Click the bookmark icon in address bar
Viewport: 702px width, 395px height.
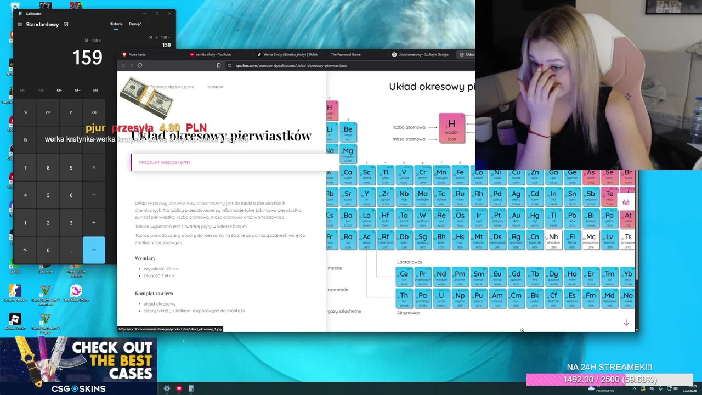click(x=218, y=65)
